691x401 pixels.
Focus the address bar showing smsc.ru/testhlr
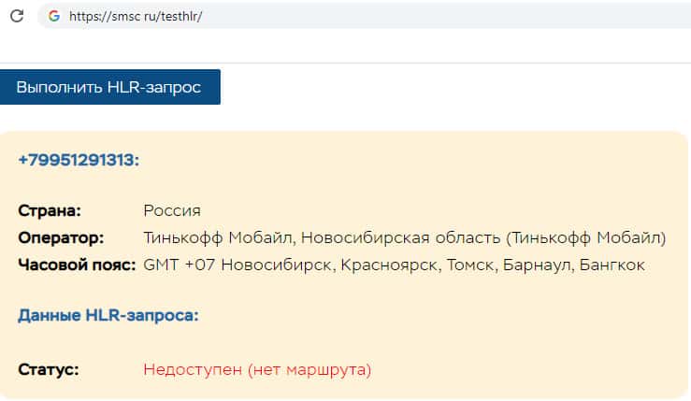point(281,16)
